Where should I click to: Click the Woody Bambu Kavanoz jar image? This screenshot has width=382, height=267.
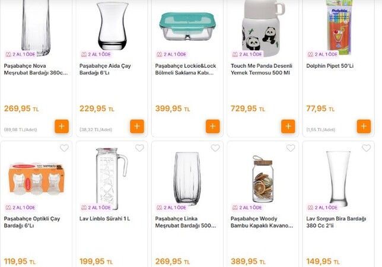pyautogui.click(x=262, y=178)
